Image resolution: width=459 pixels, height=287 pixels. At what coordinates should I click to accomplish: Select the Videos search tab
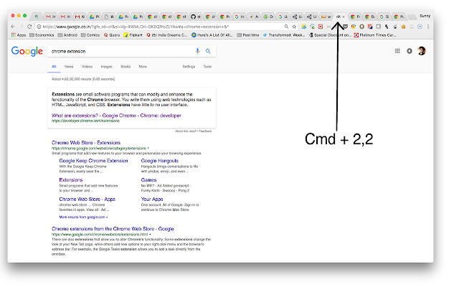tap(87, 67)
